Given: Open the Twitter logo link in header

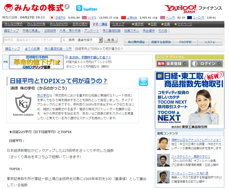Looking at the screenshot, I should coord(87,8).
